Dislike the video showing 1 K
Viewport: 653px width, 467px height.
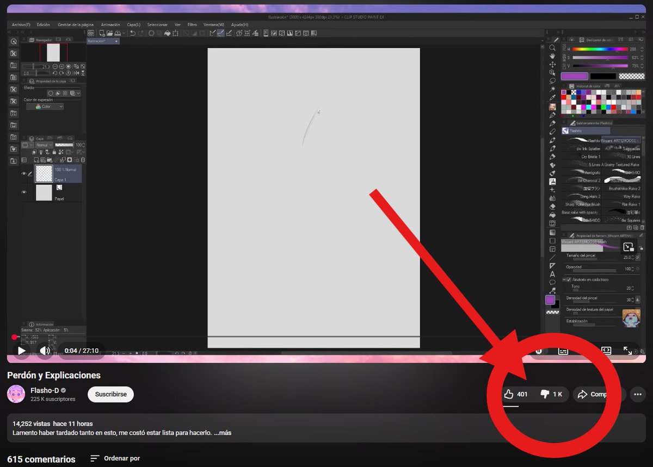(551, 394)
